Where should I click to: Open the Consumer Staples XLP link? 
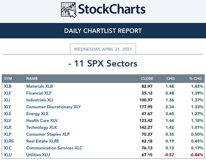[48, 134]
